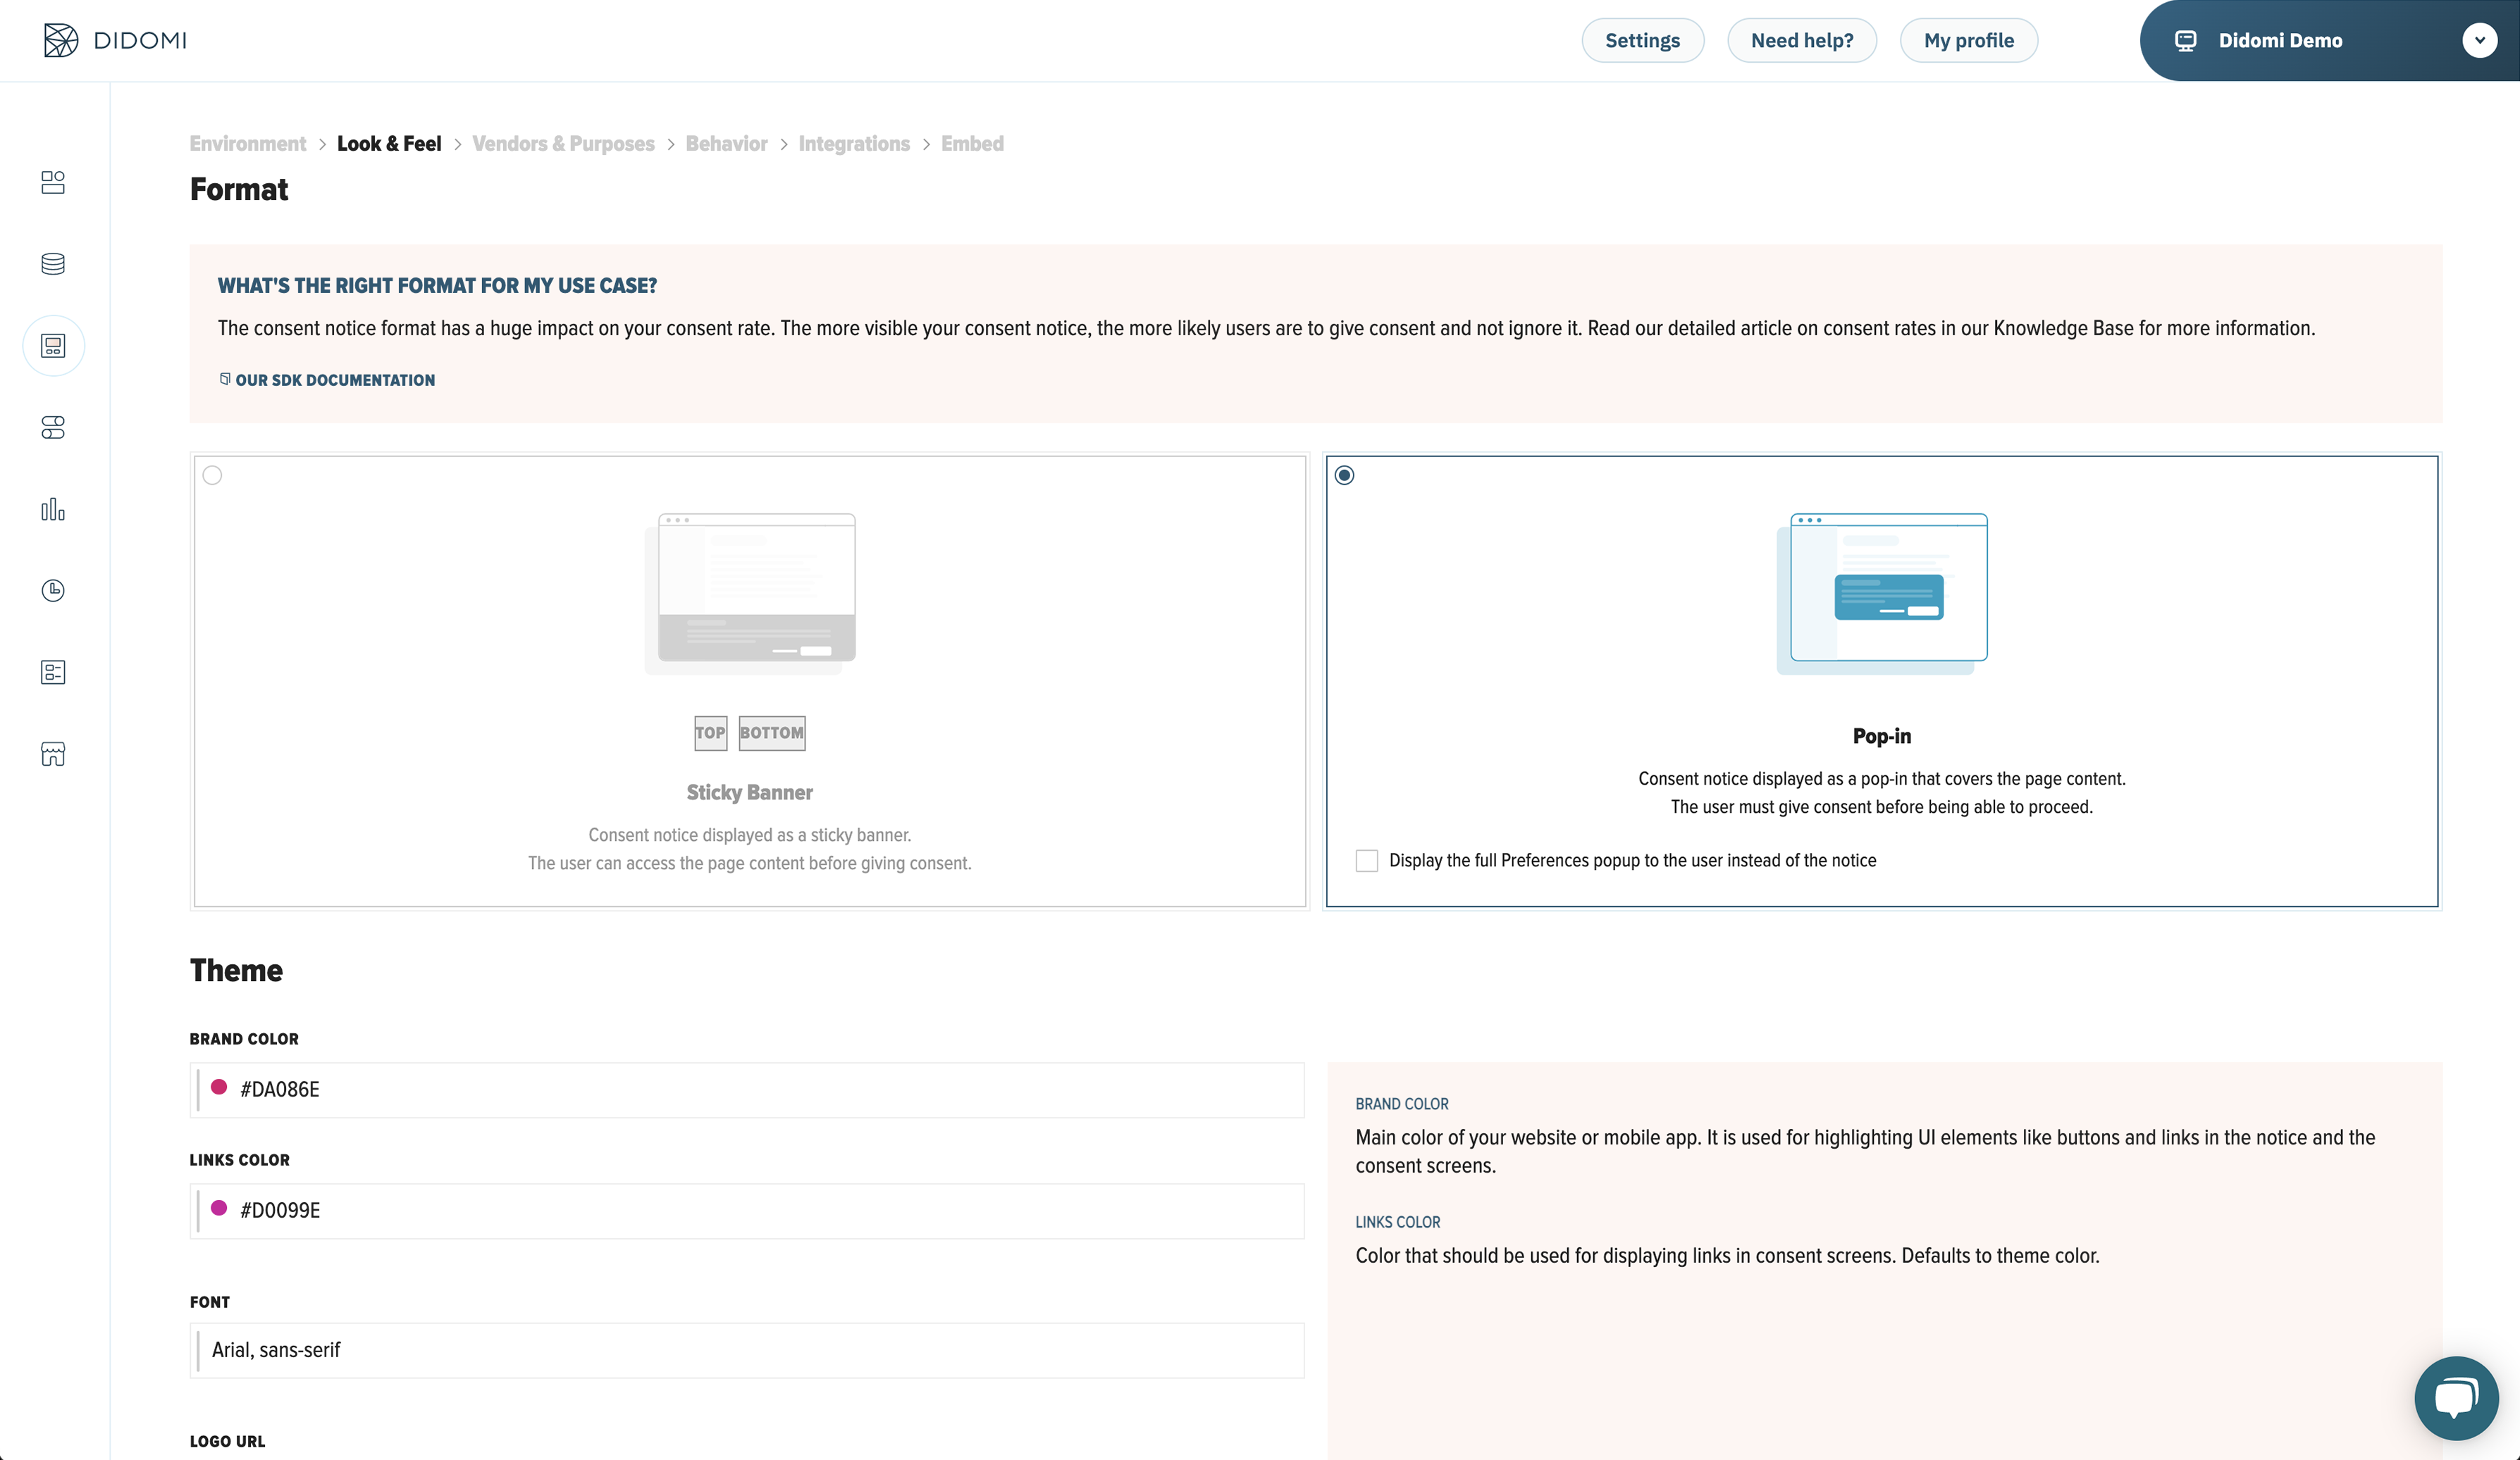Viewport: 2520px width, 1460px height.
Task: Select the Sticky Banner radio button
Action: point(212,475)
